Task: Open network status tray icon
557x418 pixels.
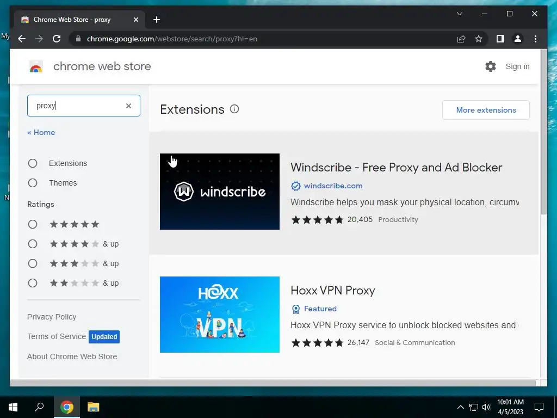Action: (474, 407)
